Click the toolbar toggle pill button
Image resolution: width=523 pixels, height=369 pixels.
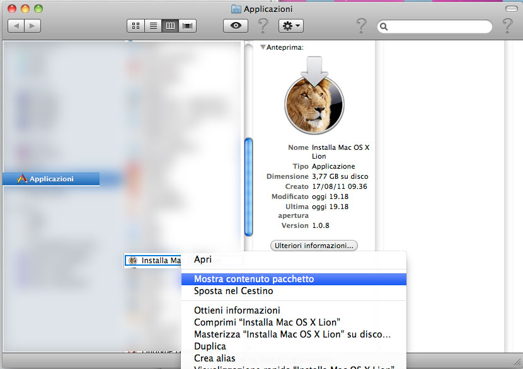(x=512, y=9)
